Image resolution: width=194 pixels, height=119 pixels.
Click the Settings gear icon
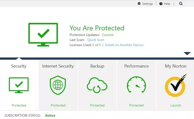139,4
